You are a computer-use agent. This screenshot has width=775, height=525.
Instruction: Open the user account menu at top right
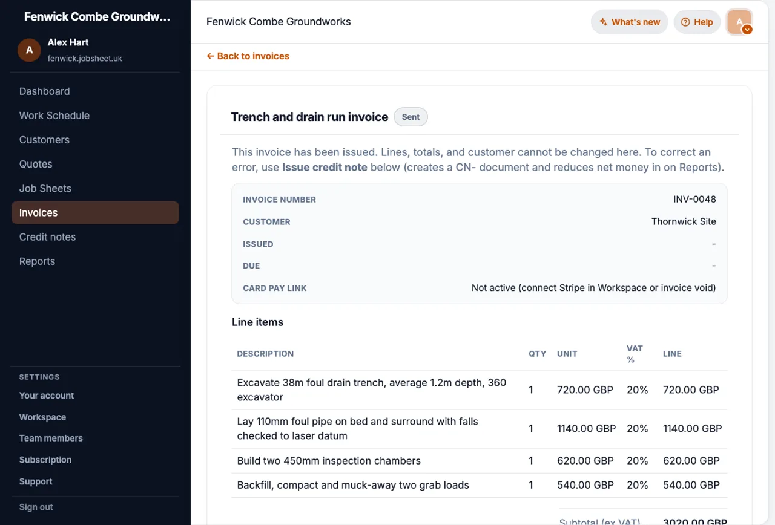[x=739, y=22]
